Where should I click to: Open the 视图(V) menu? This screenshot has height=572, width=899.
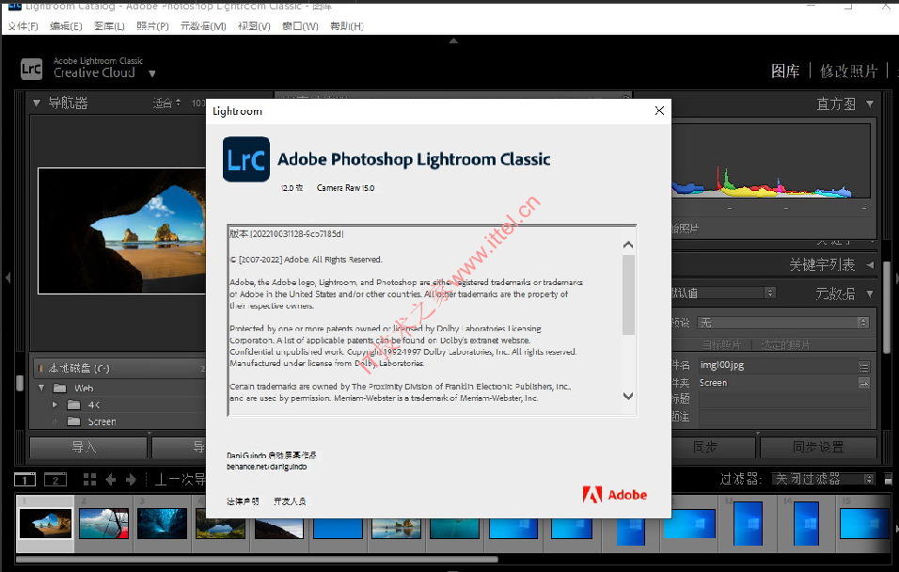(x=254, y=26)
